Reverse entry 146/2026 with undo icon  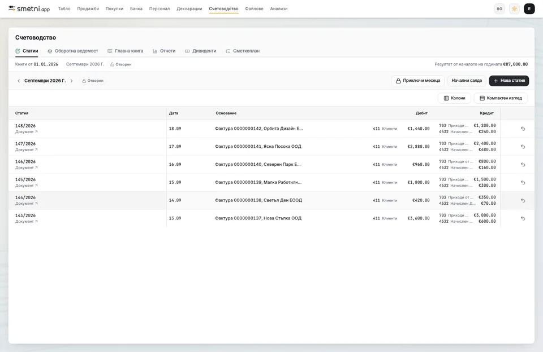[x=523, y=164]
